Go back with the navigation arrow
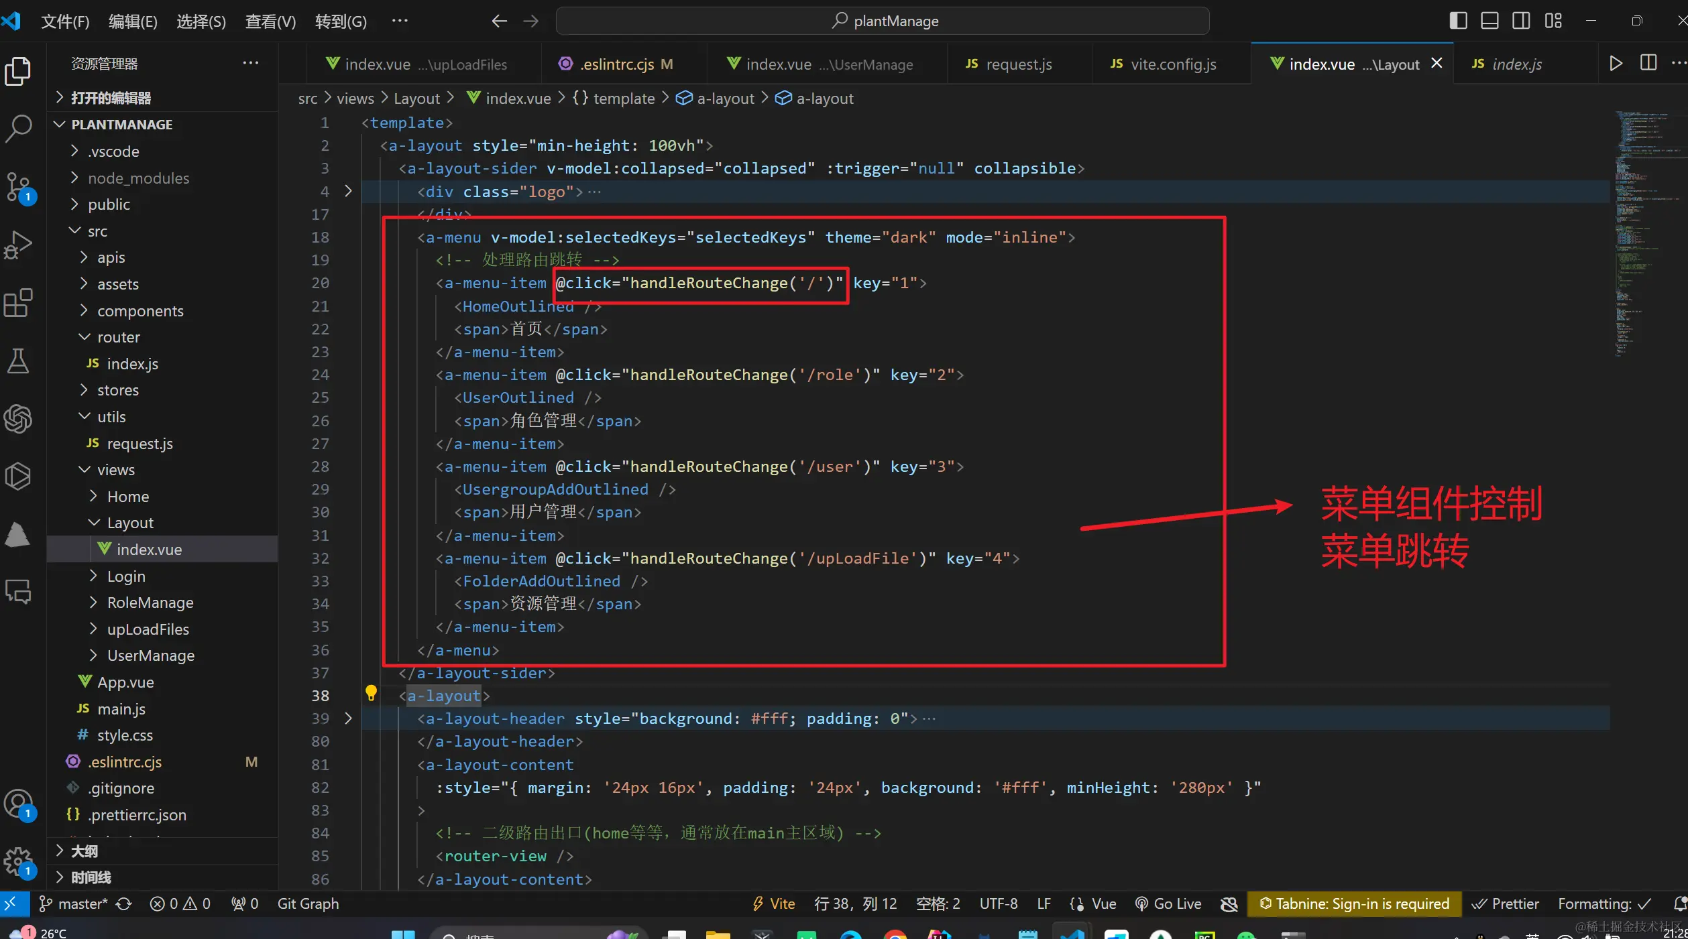 click(499, 21)
